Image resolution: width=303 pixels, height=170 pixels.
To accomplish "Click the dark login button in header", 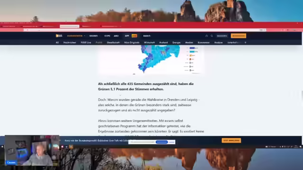I will coord(222,36).
